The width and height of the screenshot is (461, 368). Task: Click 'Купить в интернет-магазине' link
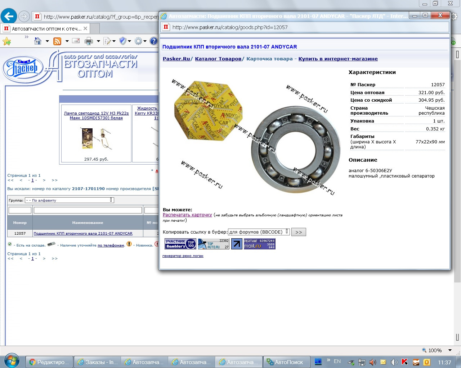tap(338, 59)
